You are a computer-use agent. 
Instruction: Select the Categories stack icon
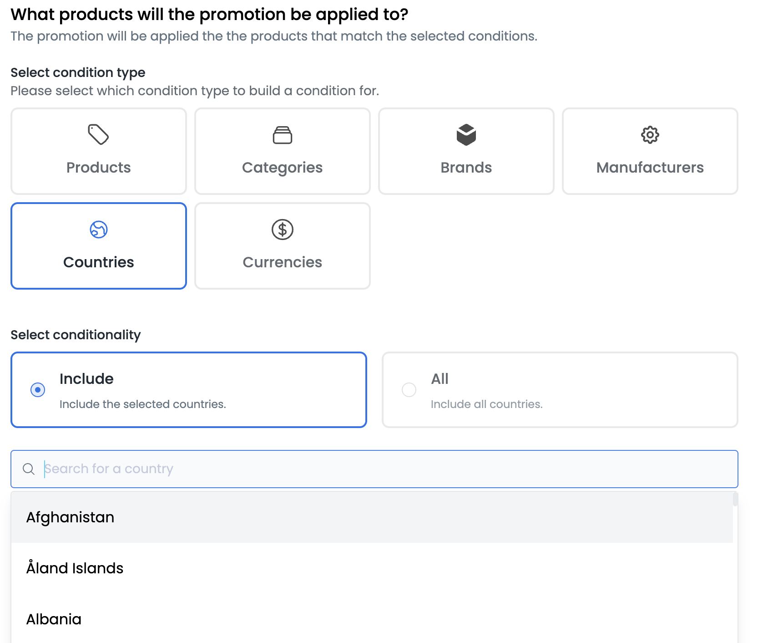pos(282,135)
